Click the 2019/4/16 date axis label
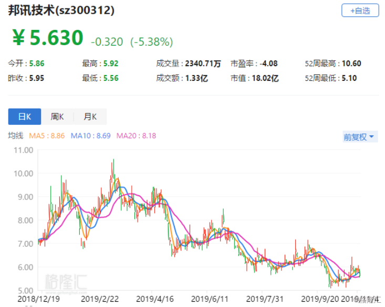 click(x=155, y=299)
